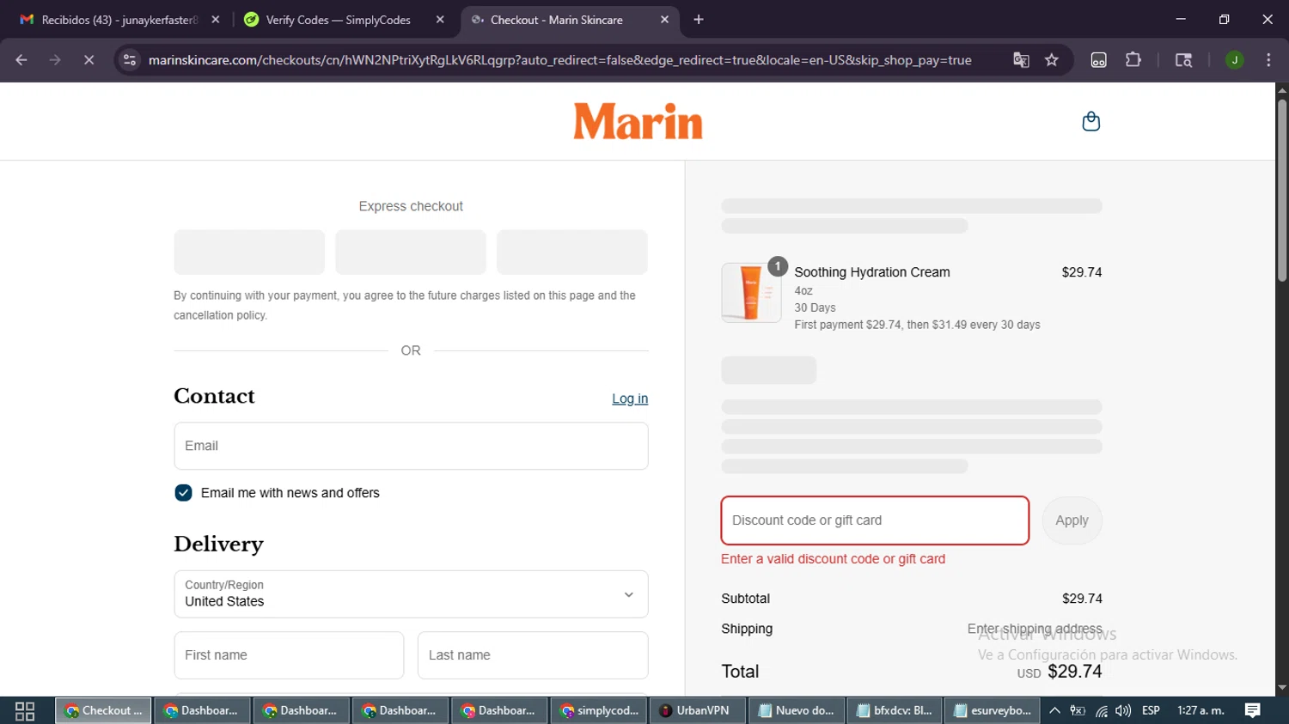
Task: Stop loading the page
Action: tap(89, 60)
